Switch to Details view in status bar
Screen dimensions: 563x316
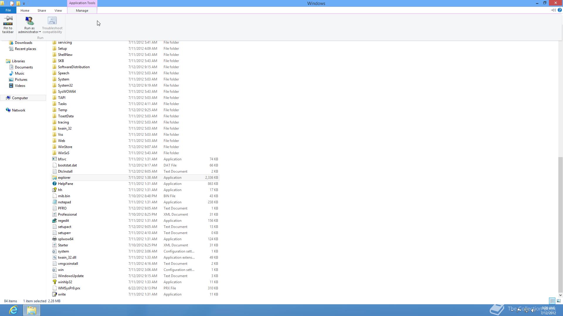552,301
